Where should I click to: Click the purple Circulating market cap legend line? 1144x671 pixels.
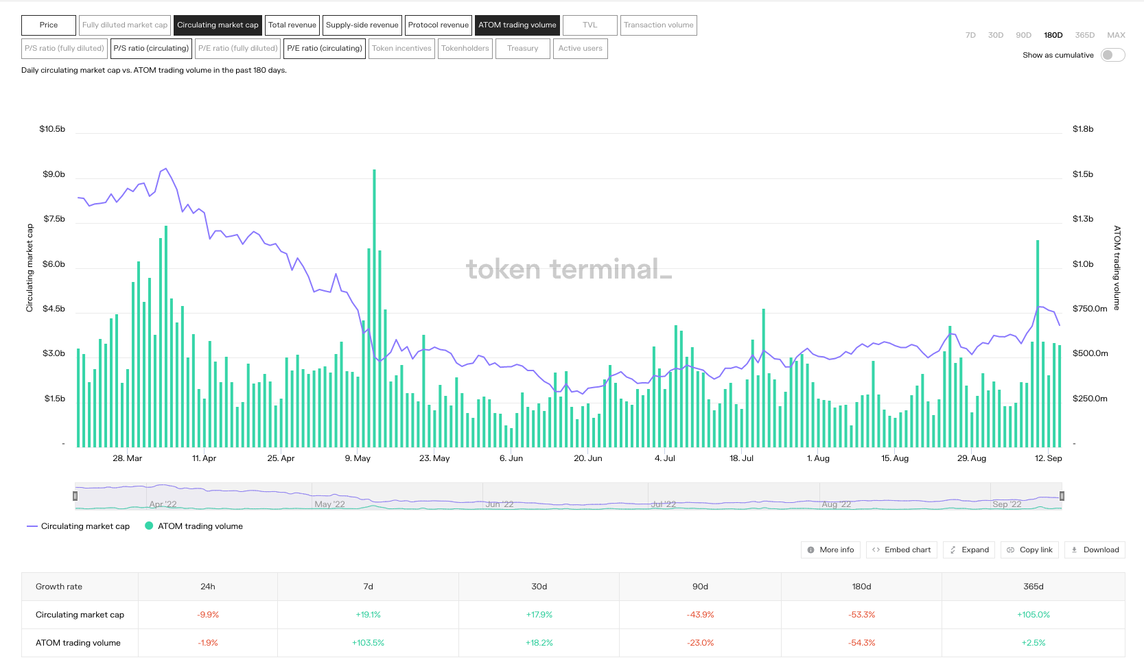(32, 526)
